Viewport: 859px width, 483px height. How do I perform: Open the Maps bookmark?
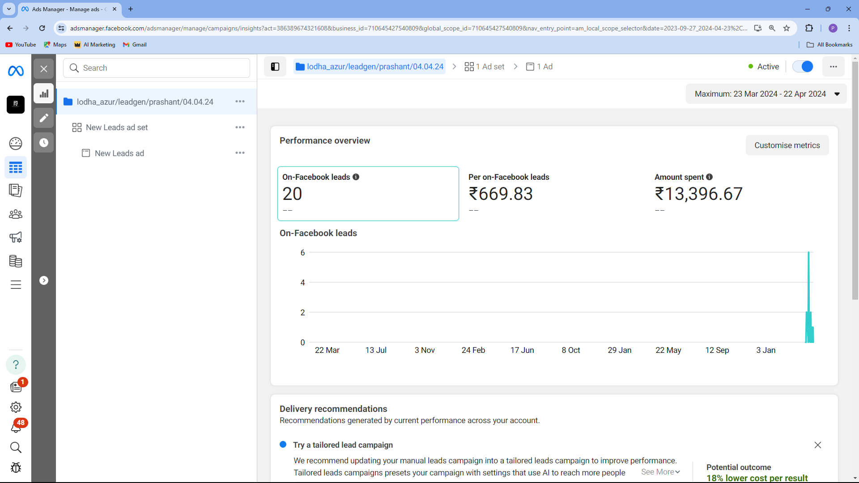[x=55, y=45]
